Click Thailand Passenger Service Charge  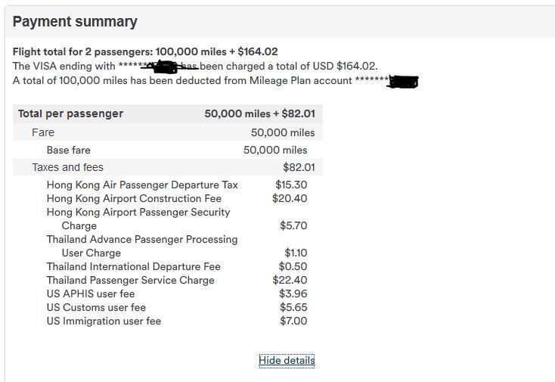click(x=130, y=280)
